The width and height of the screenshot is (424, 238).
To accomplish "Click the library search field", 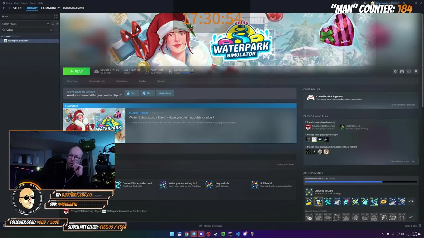I will point(27,30).
